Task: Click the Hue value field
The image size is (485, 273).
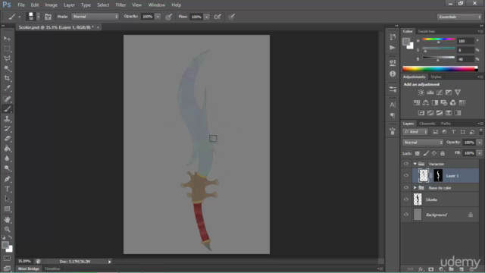Action: click(465, 41)
